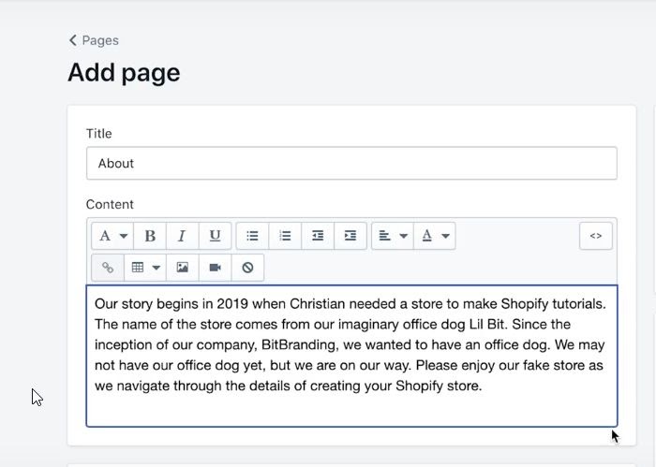Insert a link using chain icon
This screenshot has width=656, height=467.
click(x=108, y=268)
